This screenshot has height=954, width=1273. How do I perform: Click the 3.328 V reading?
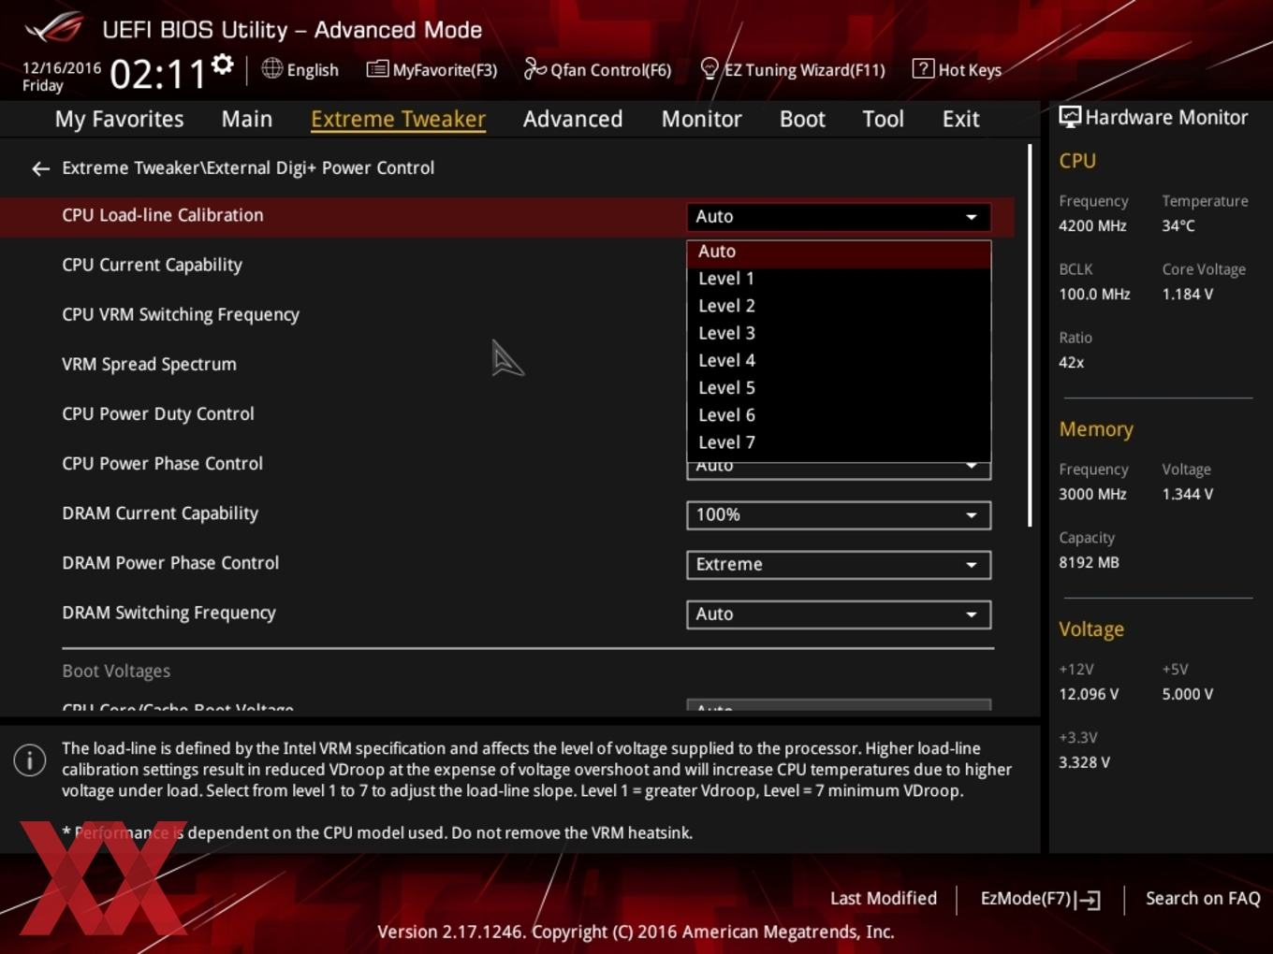click(1084, 762)
